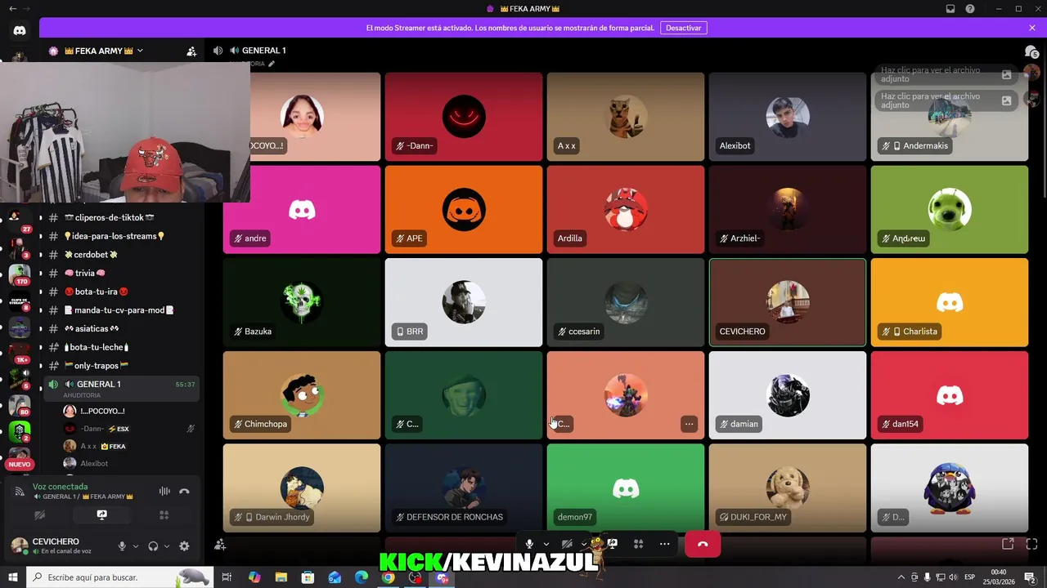
Task: Click the A x x participant tile
Action: 625,116
